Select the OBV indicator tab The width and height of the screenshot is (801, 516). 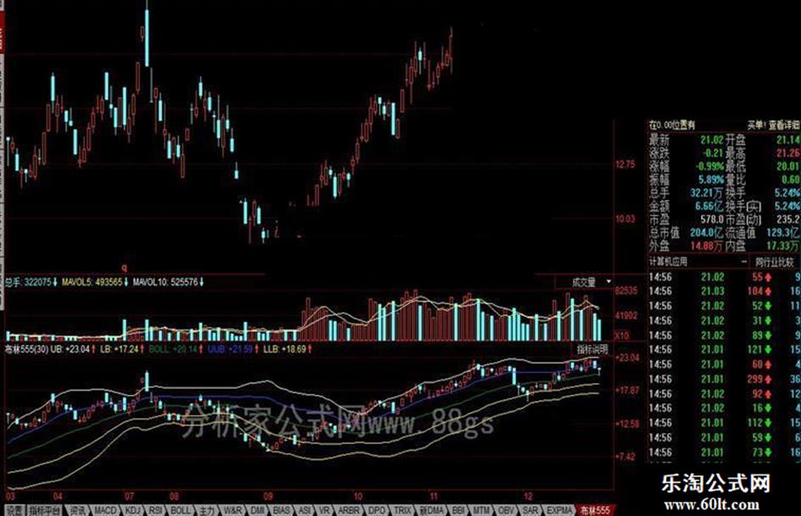[x=506, y=510]
